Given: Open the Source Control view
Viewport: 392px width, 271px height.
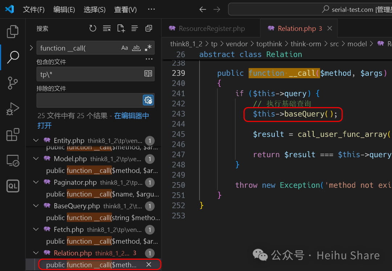Looking at the screenshot, I should click(x=12, y=83).
